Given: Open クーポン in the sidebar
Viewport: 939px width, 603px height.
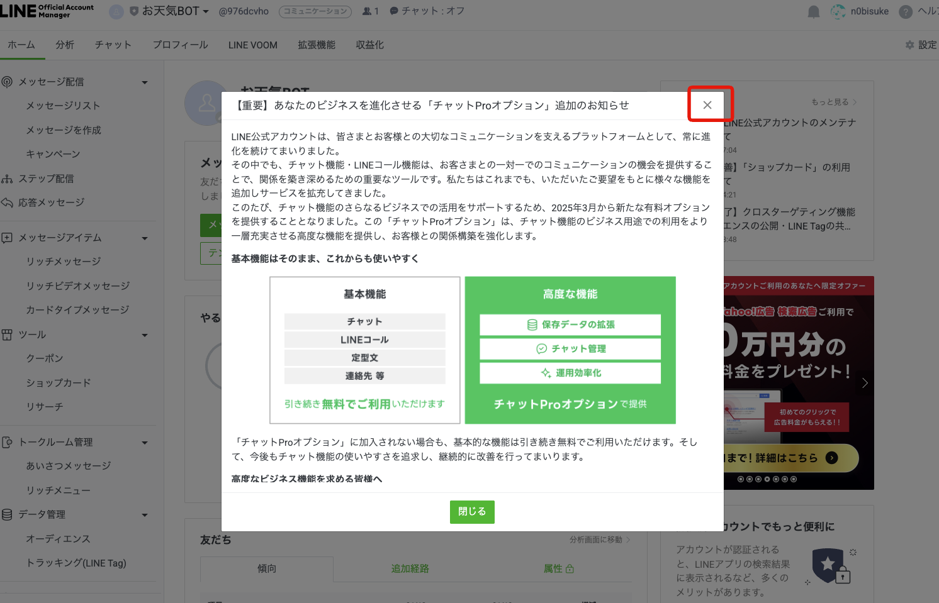Looking at the screenshot, I should (45, 358).
